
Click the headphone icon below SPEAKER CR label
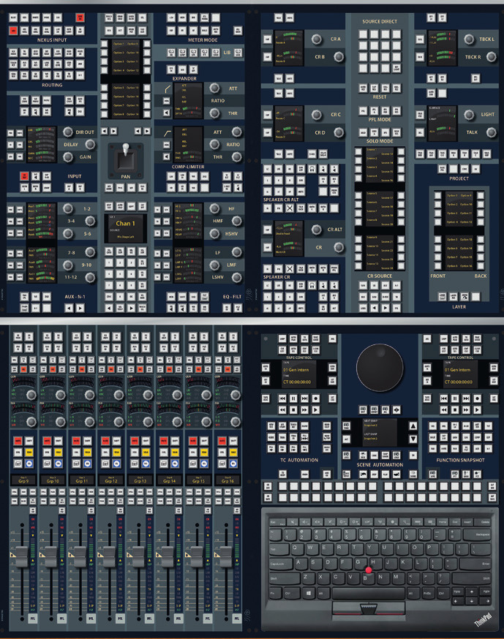pos(312,285)
